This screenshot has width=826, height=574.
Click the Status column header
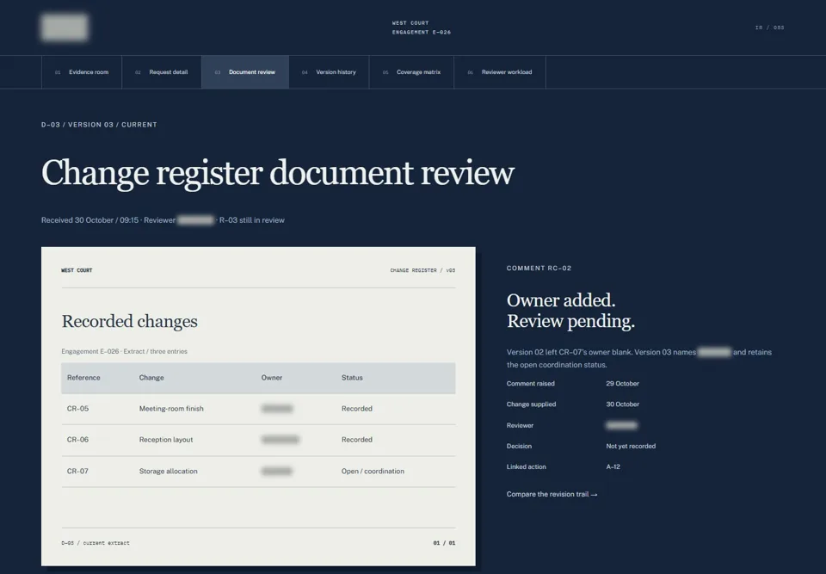[x=352, y=378]
